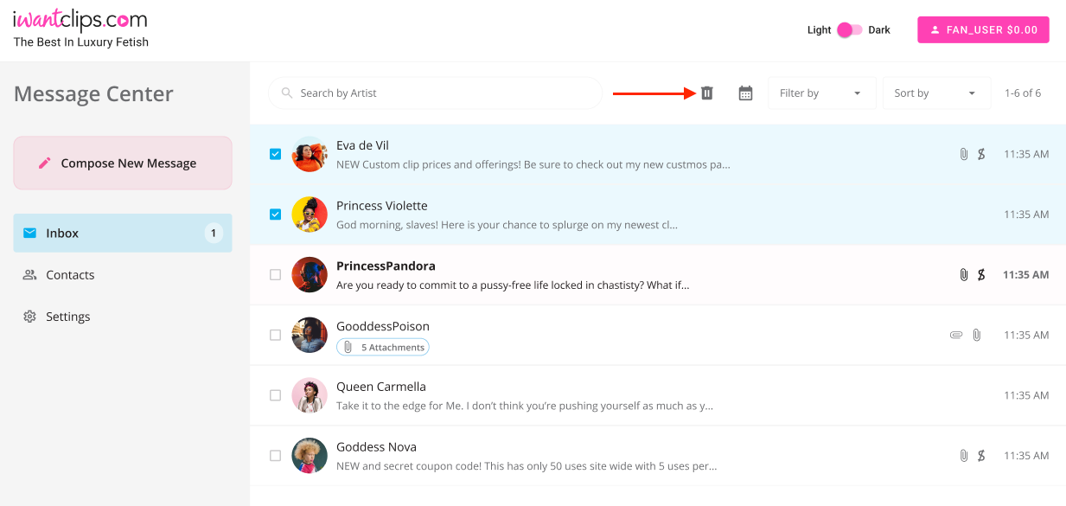This screenshot has width=1066, height=506.
Task: Click the iwantclips logo
Action: 80,20
